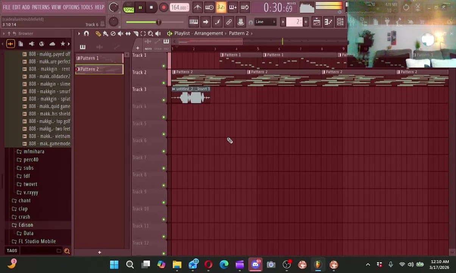Expand the mfmihara folder

tap(34, 152)
